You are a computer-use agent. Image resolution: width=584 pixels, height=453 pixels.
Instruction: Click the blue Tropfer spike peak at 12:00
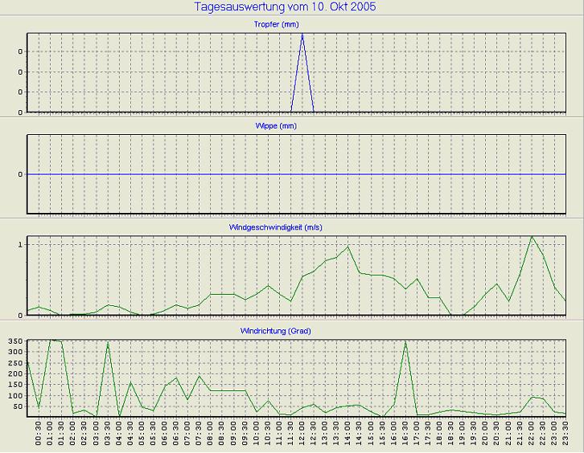302,35
